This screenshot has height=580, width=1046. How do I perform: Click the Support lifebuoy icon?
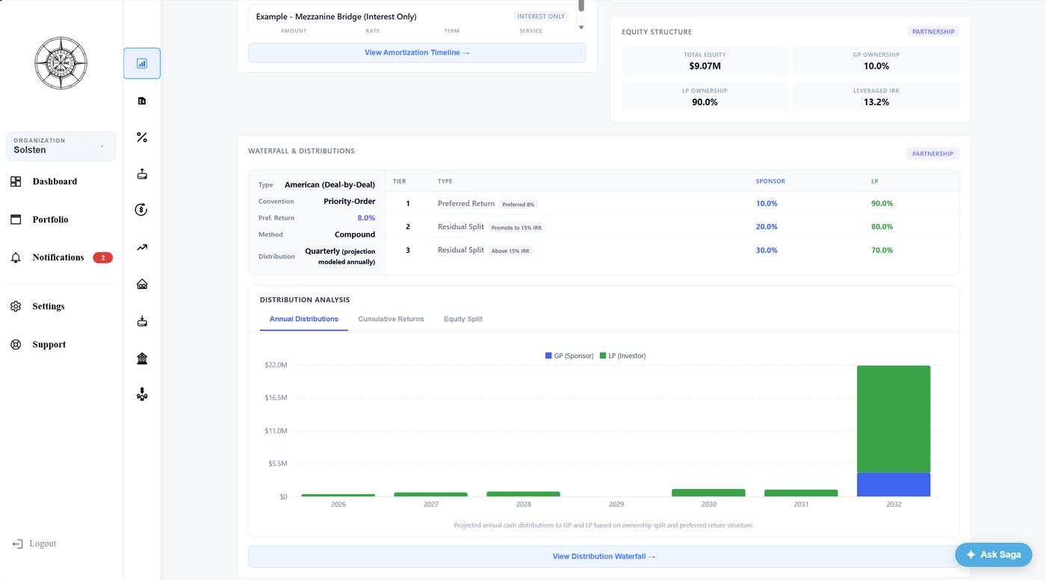pyautogui.click(x=16, y=344)
